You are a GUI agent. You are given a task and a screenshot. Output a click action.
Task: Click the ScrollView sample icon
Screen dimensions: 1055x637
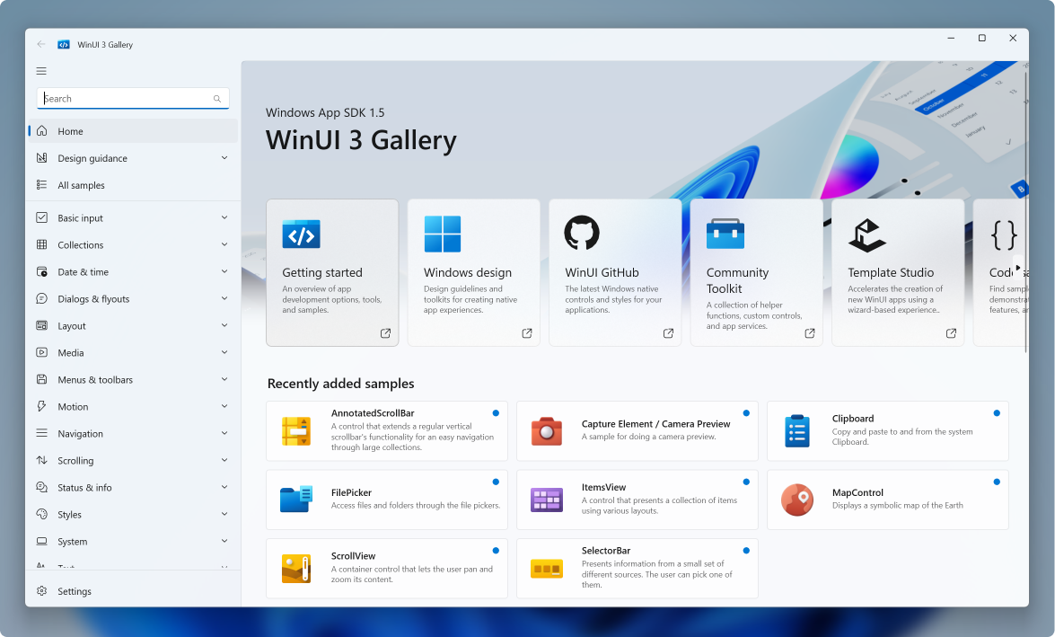click(x=295, y=569)
